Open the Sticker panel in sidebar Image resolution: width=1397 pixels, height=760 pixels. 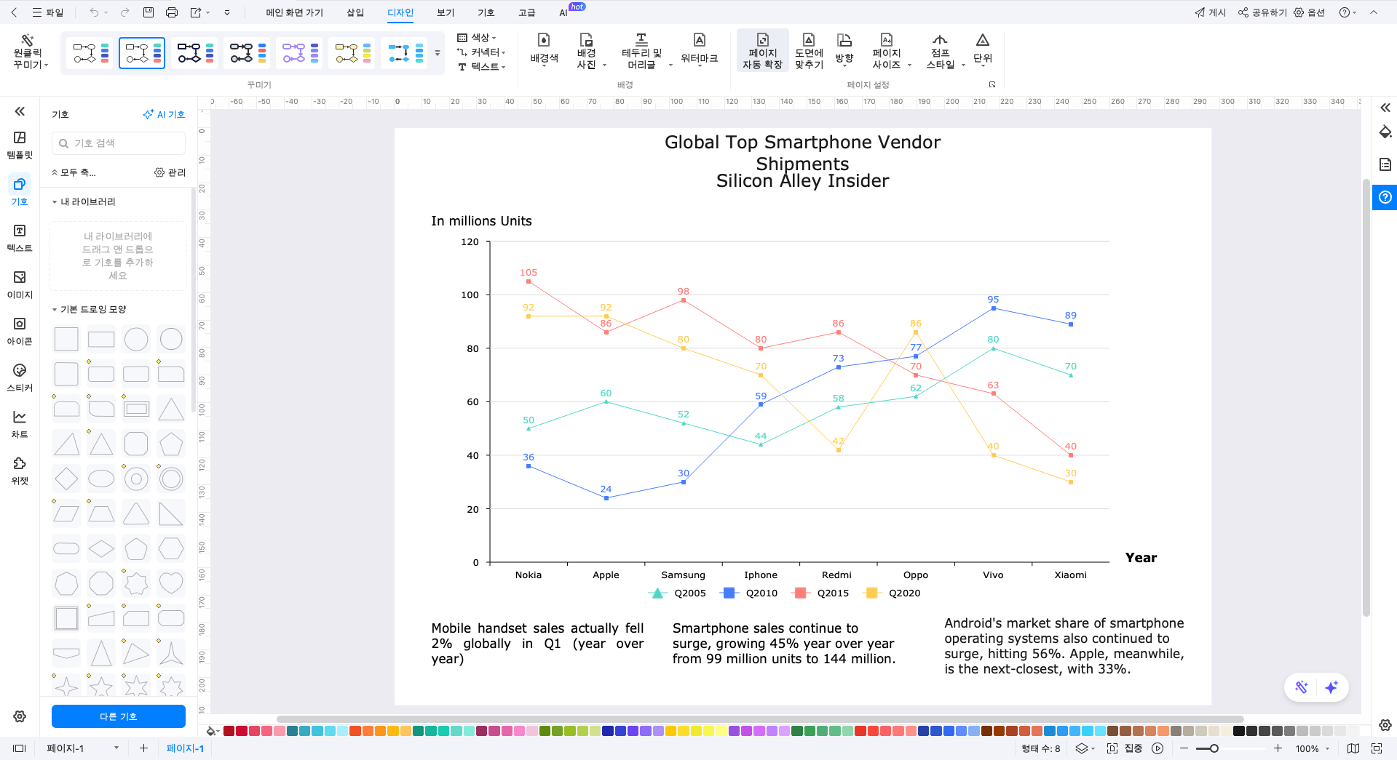[20, 377]
